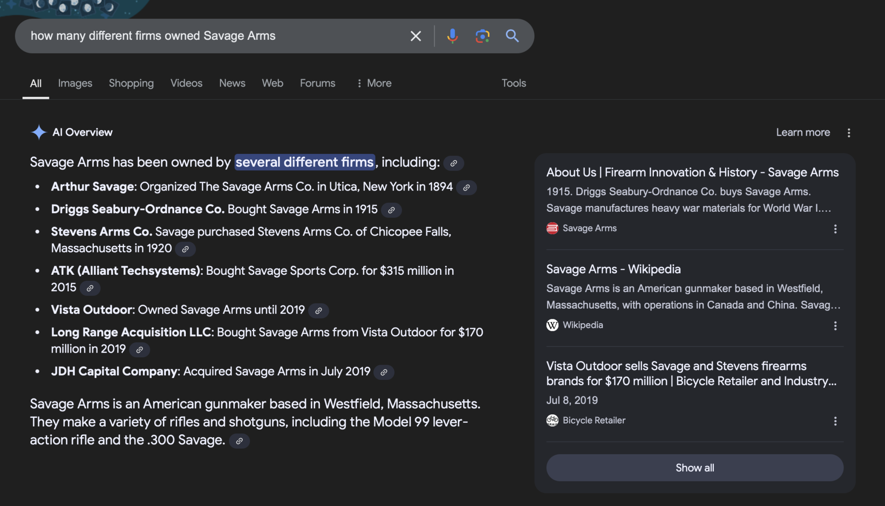Click the Bicycle Retailer favicon
885x506 pixels.
[x=552, y=420]
